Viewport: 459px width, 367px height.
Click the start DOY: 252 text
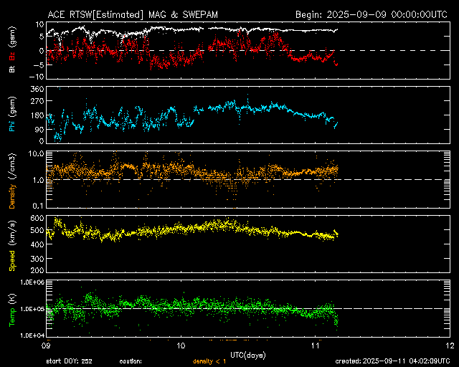(69, 361)
